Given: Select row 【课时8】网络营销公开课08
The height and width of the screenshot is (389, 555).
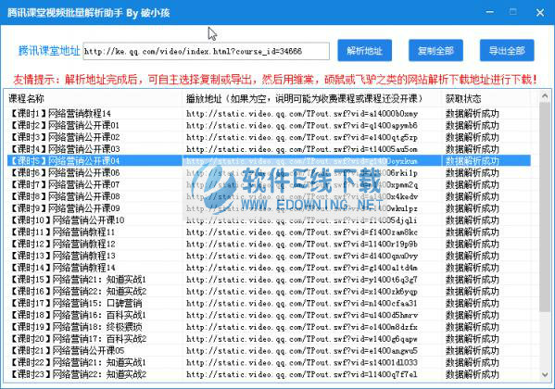Looking at the screenshot, I should 269,196.
